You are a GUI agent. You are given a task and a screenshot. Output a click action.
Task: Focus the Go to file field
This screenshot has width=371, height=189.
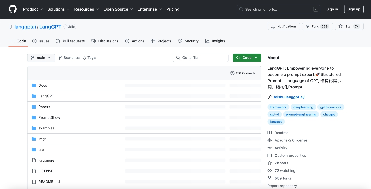[201, 58]
